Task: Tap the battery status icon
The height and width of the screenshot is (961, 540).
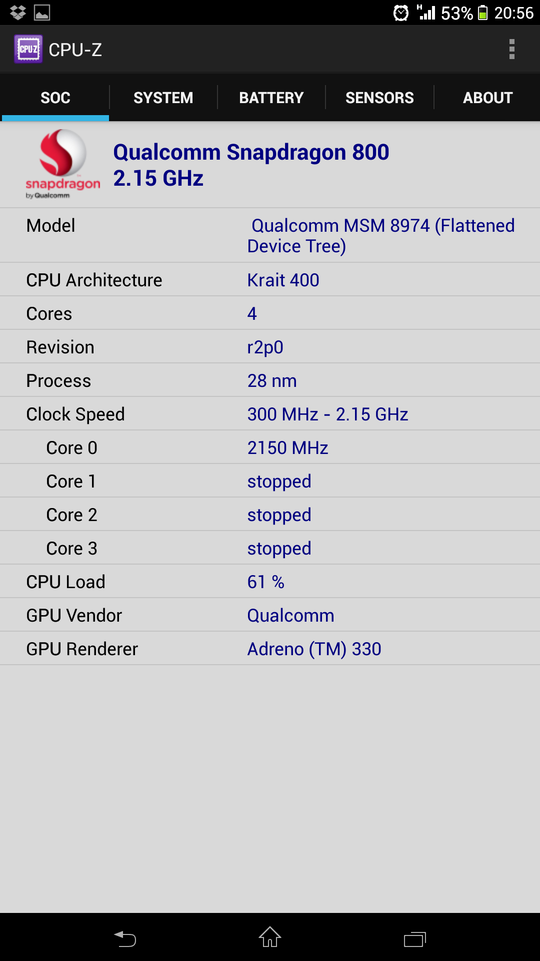Action: click(482, 13)
